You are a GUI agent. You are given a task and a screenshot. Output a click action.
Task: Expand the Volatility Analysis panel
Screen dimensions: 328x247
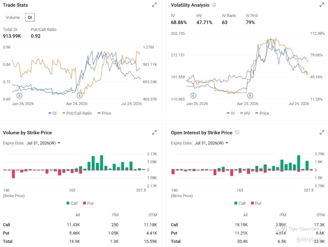[x=322, y=5]
